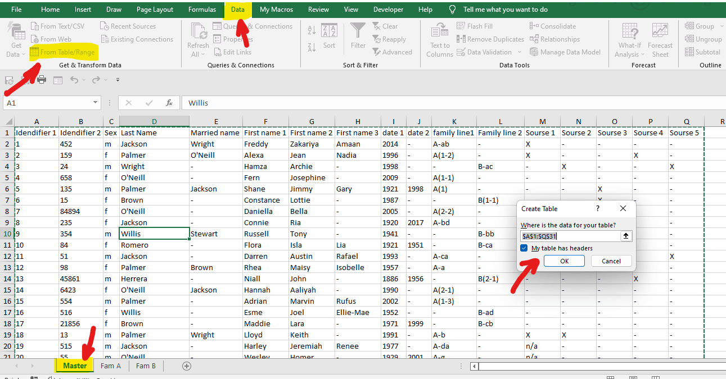Click the Insert Function fx icon

tap(169, 103)
